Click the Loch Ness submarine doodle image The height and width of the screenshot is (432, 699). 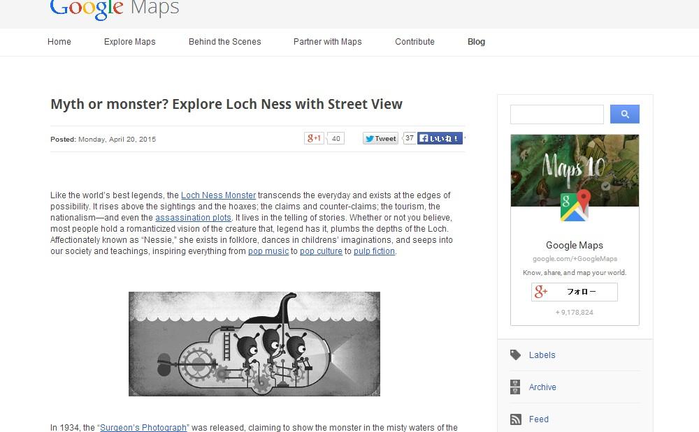(x=254, y=344)
